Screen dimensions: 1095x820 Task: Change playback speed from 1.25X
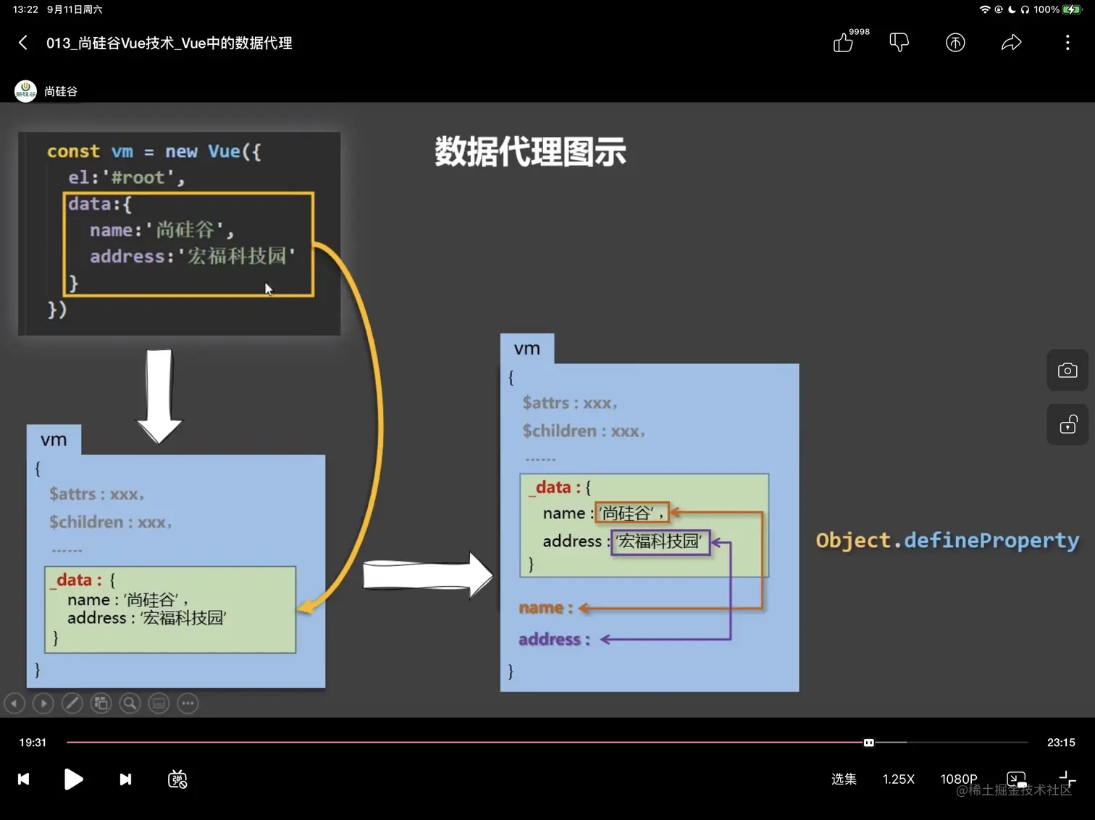click(x=898, y=779)
